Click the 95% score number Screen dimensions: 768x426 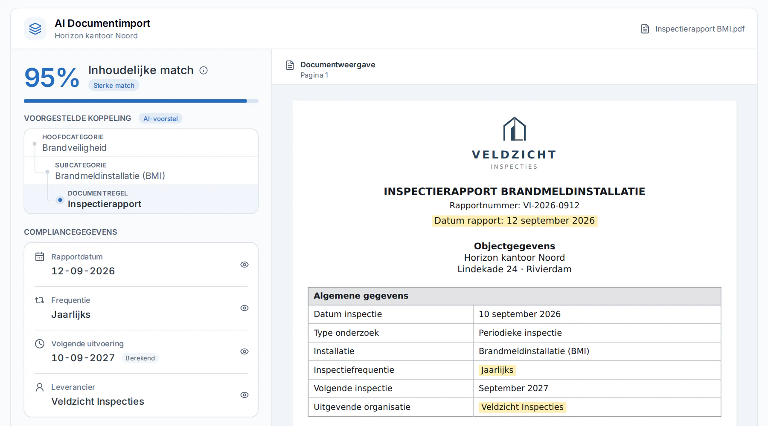pos(52,78)
